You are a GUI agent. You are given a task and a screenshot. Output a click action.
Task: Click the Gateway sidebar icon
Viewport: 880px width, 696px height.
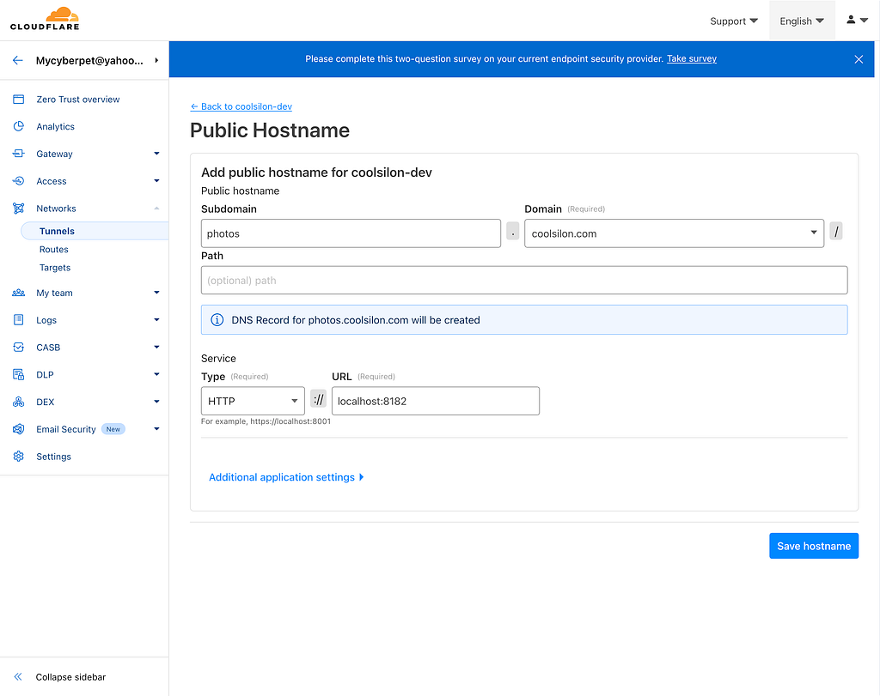click(19, 154)
